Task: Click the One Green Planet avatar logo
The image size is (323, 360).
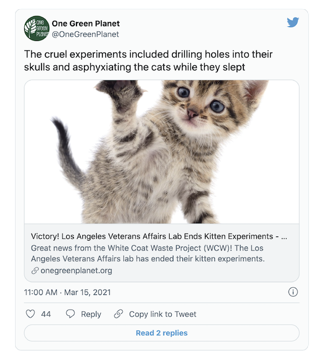Action: (x=36, y=29)
